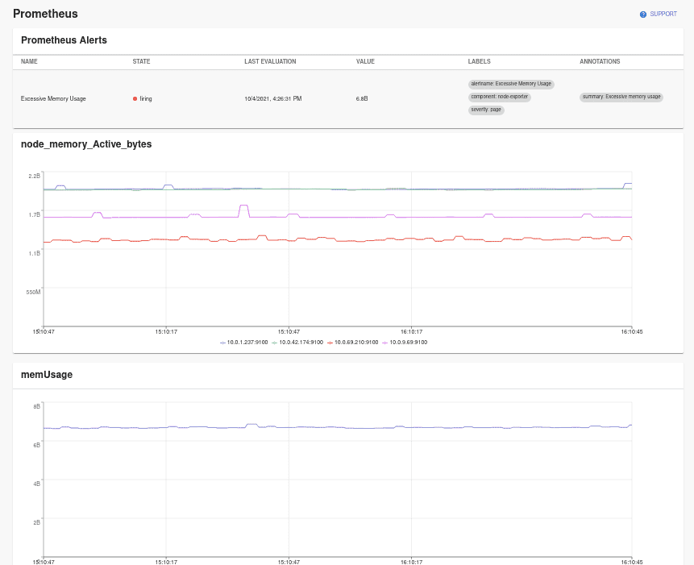Click the summary: Excessive memory usage annotation chip

click(x=621, y=97)
